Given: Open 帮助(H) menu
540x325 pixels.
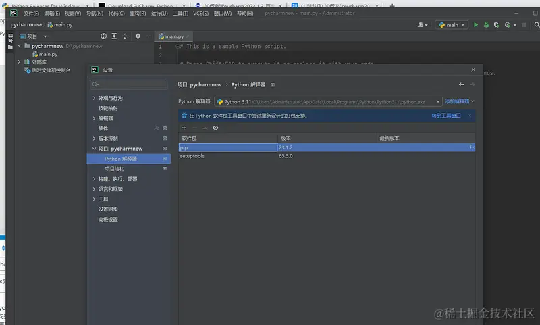Looking at the screenshot, I should [245, 14].
